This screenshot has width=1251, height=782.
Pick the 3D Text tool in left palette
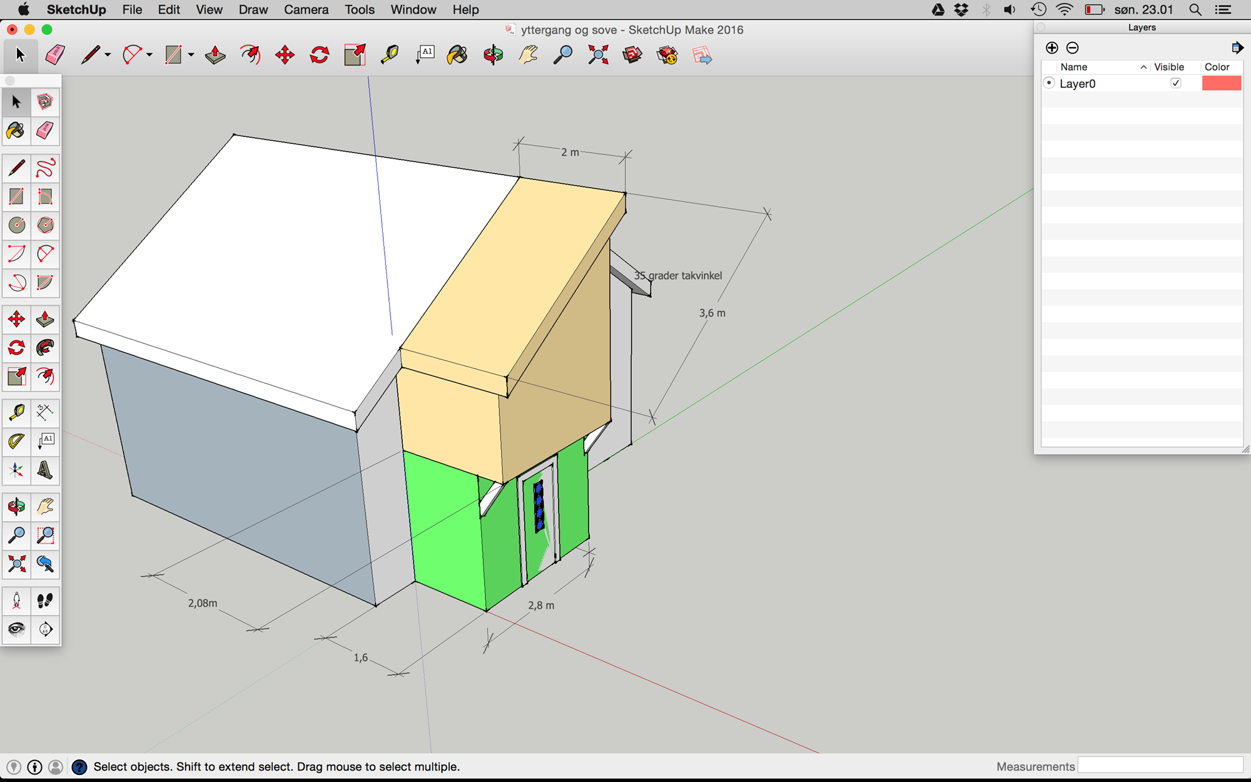[x=45, y=470]
